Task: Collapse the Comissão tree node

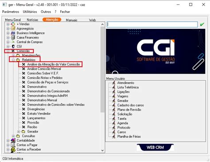Action: 8,51
